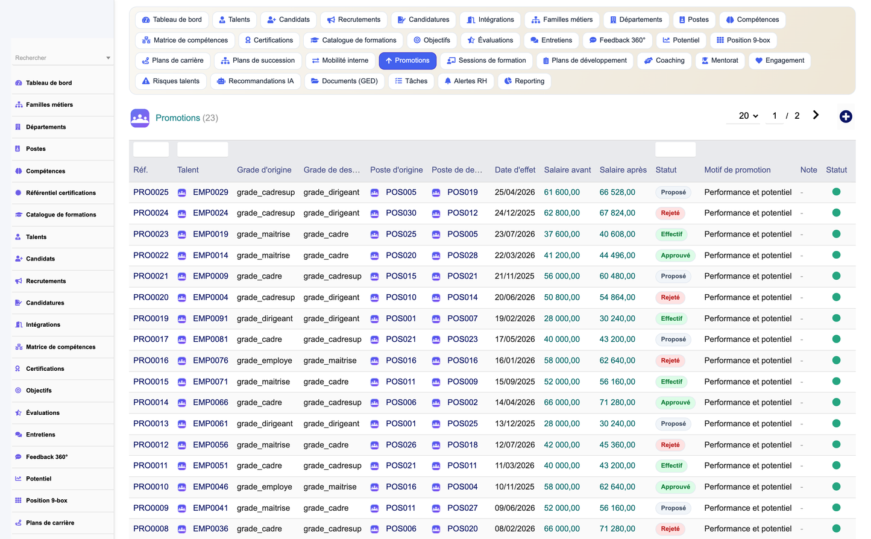Click the Promotions header people icon
Screen dimensions: 871x539
click(140, 118)
